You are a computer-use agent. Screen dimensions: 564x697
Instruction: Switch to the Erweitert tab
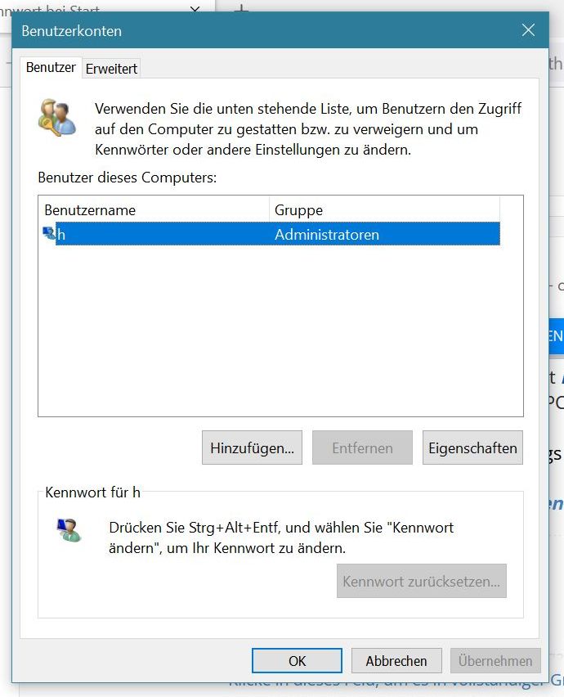(x=111, y=69)
